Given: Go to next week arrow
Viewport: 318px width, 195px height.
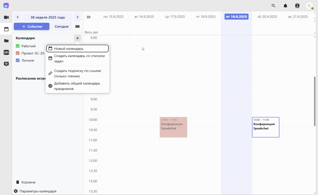Looking at the screenshot, I should tap(77, 17).
